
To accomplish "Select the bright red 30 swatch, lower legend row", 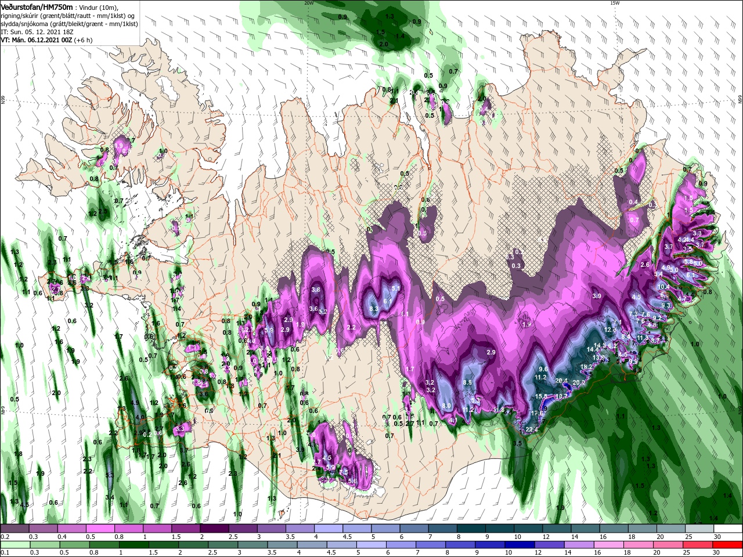I will click(727, 545).
